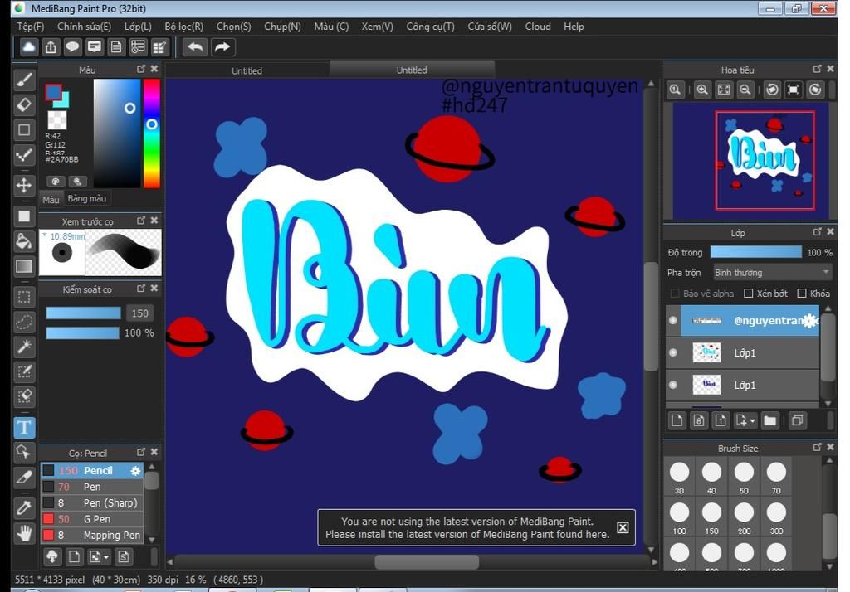Fit canvas to window in navigator
The width and height of the screenshot is (850, 592).
pyautogui.click(x=724, y=90)
